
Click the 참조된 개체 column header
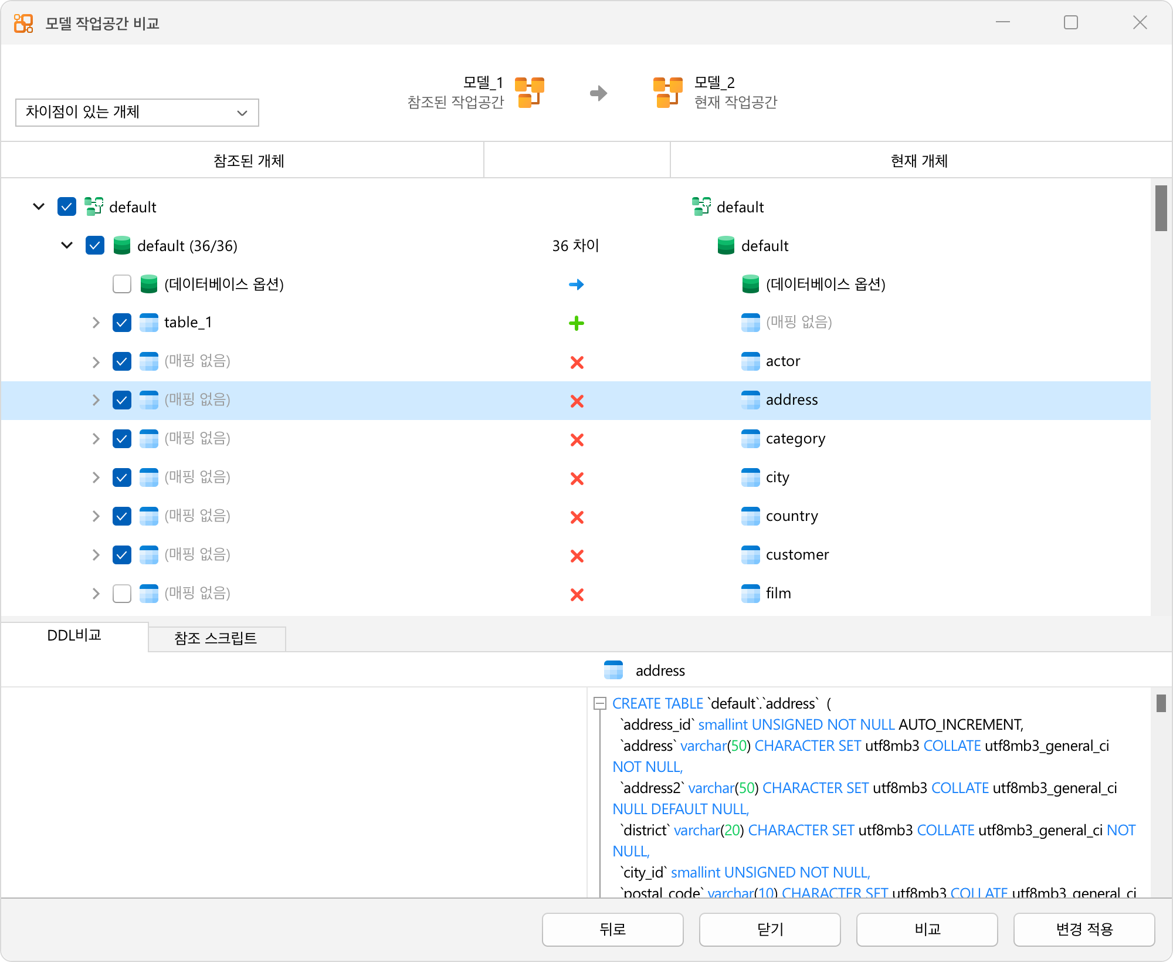(242, 160)
